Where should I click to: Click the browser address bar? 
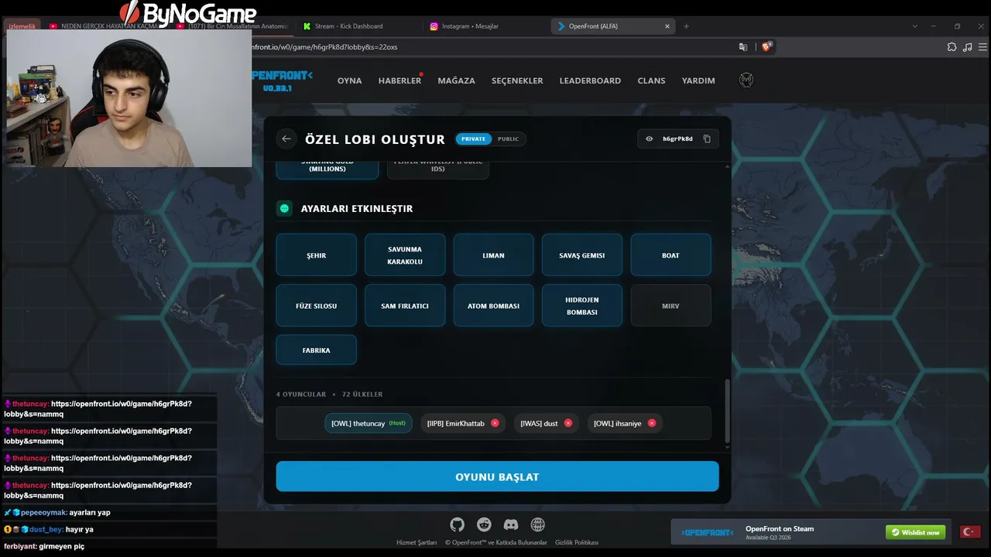click(488, 46)
